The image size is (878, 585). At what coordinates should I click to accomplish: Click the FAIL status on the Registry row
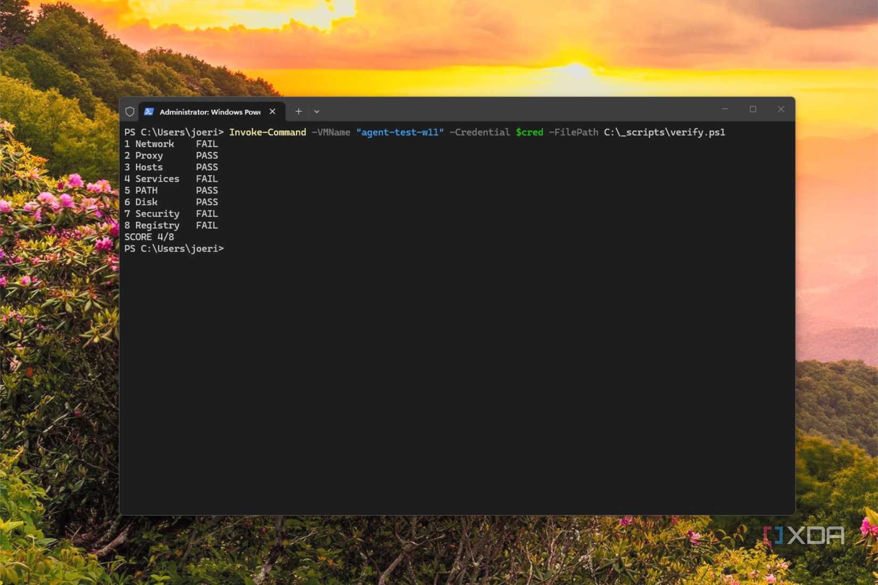207,225
